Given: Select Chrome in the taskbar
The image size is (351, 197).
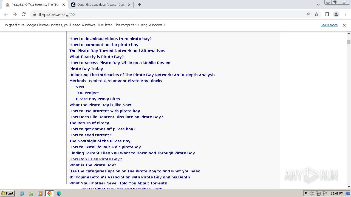Looking at the screenshot, I should (50, 193).
